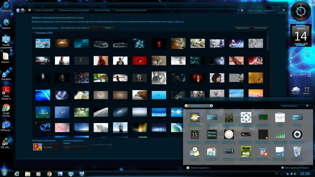Screen dimensions: 315x177
Task: Collapse the Windows (249) group
Action: (x=34, y=33)
